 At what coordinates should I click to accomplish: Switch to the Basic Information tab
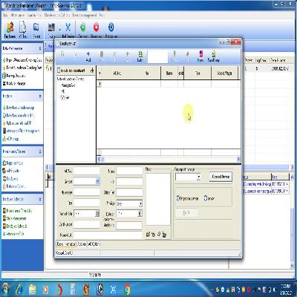(x=66, y=244)
